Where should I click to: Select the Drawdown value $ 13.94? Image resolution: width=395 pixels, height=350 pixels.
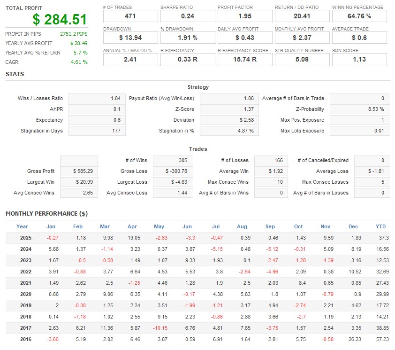(x=130, y=38)
